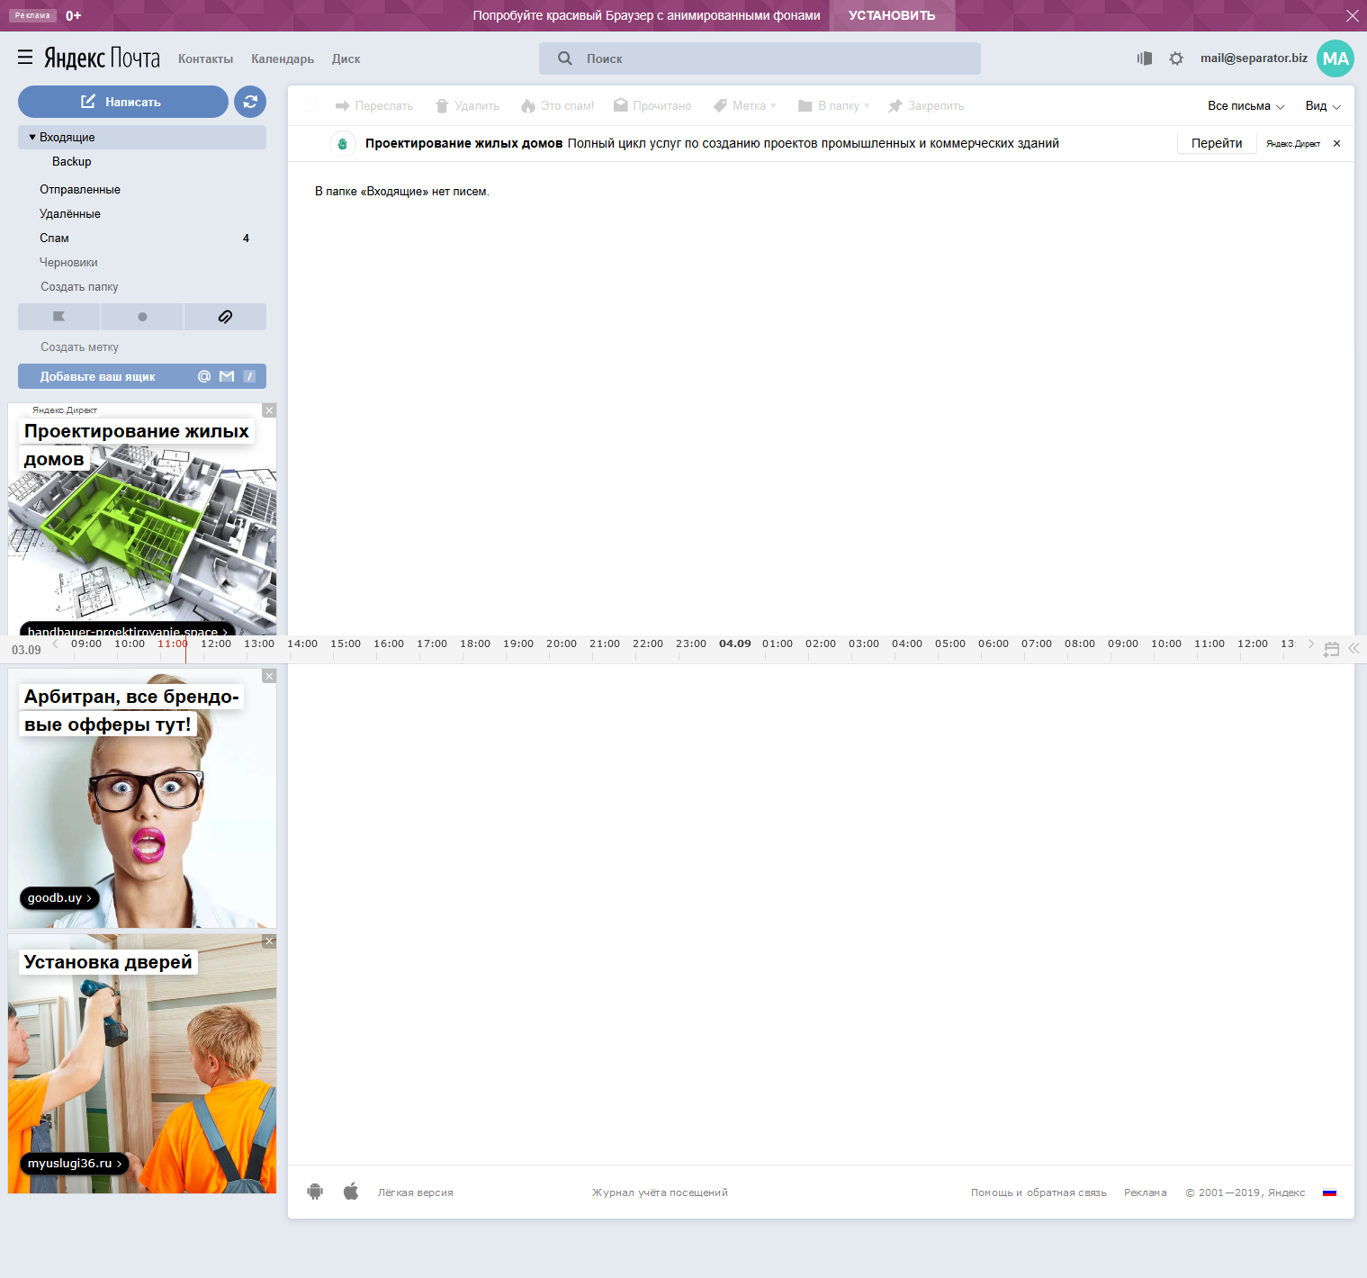This screenshot has height=1278, width=1367.
Task: Click the refresh mail button
Action: [250, 102]
